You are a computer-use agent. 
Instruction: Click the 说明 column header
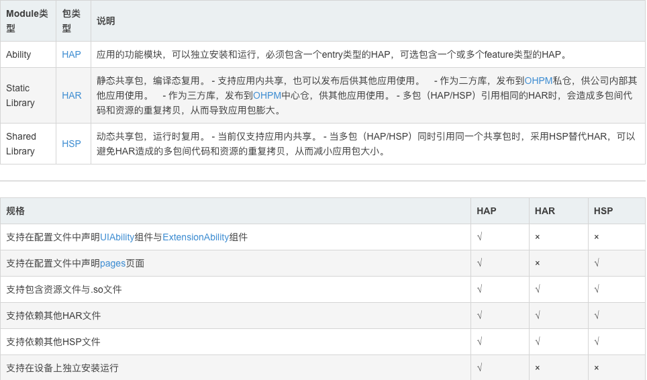click(x=106, y=21)
